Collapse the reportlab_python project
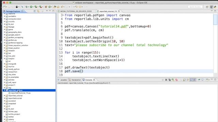The width and height of the screenshot is (218, 122). pyautogui.click(x=4, y=90)
